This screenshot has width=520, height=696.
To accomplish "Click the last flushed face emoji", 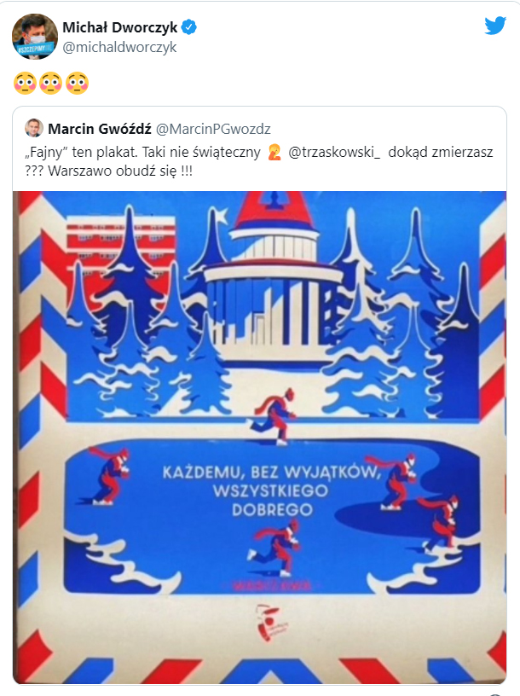I will click(78, 83).
